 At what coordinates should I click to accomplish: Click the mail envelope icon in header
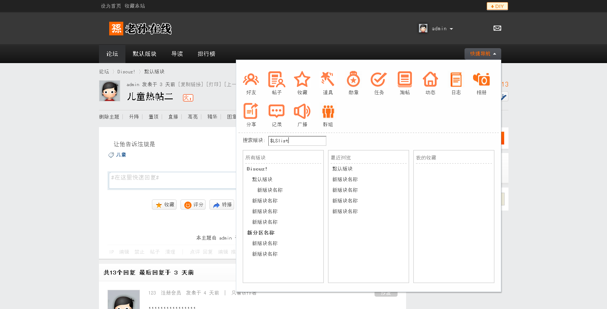point(497,28)
